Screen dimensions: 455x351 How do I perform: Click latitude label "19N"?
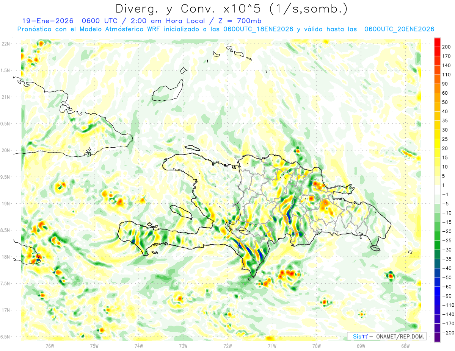(5, 204)
